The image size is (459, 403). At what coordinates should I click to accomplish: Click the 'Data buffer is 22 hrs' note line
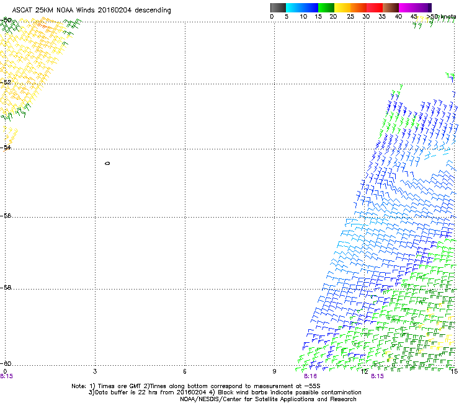[x=225, y=392]
